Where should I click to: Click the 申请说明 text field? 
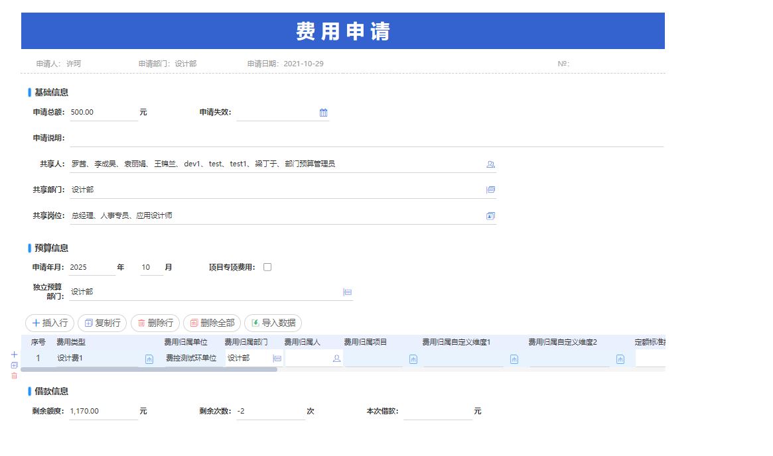pyautogui.click(x=367, y=139)
